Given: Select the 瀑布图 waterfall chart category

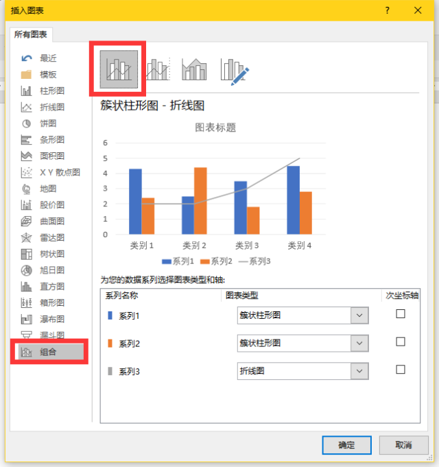Looking at the screenshot, I should pos(43,320).
